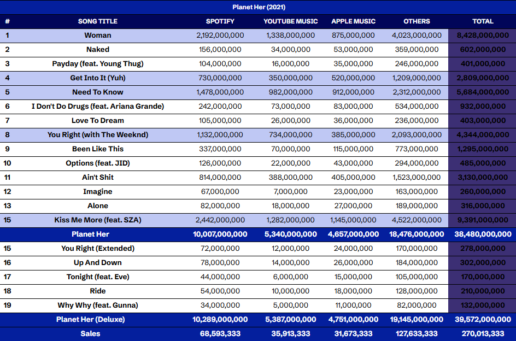
Task: Click Sales total value 270,013,333
Action: click(x=483, y=333)
